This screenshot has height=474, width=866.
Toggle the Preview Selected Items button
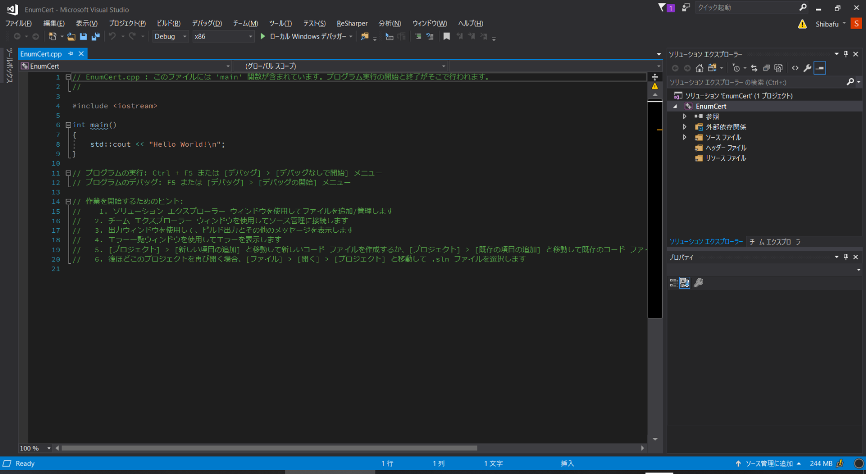(819, 68)
